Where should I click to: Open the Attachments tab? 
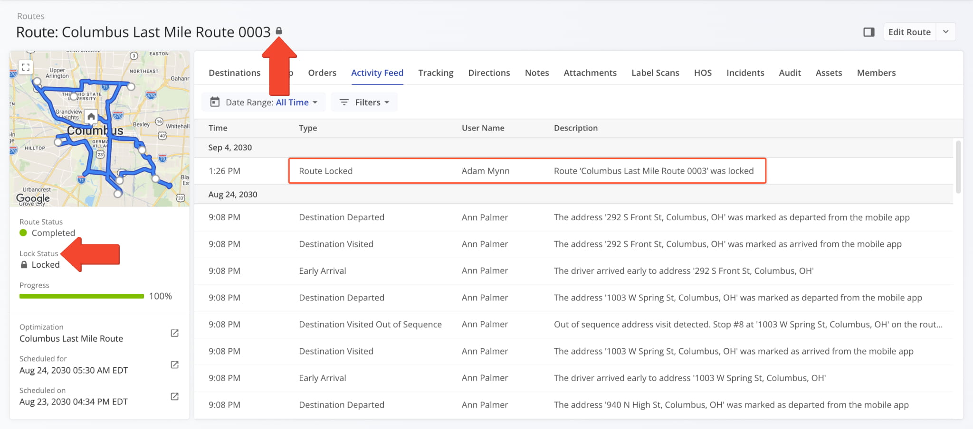[x=590, y=73]
